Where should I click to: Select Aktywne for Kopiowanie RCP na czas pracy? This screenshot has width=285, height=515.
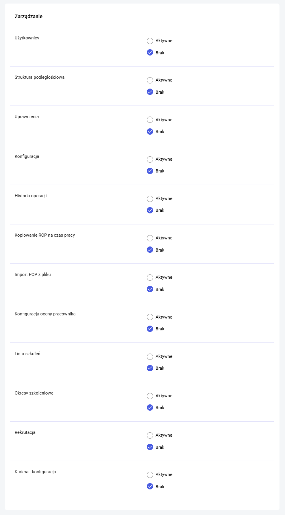click(x=150, y=238)
